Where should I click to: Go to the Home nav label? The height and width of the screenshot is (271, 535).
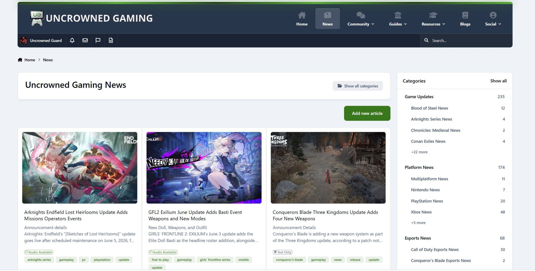(x=302, y=24)
